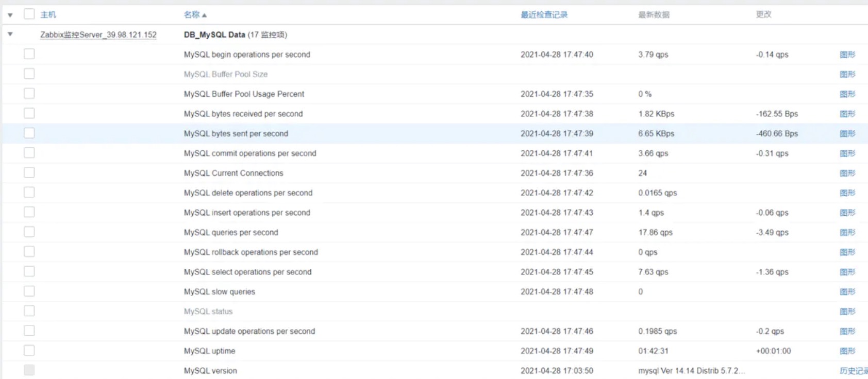Sort by 主机 column header

(x=48, y=15)
